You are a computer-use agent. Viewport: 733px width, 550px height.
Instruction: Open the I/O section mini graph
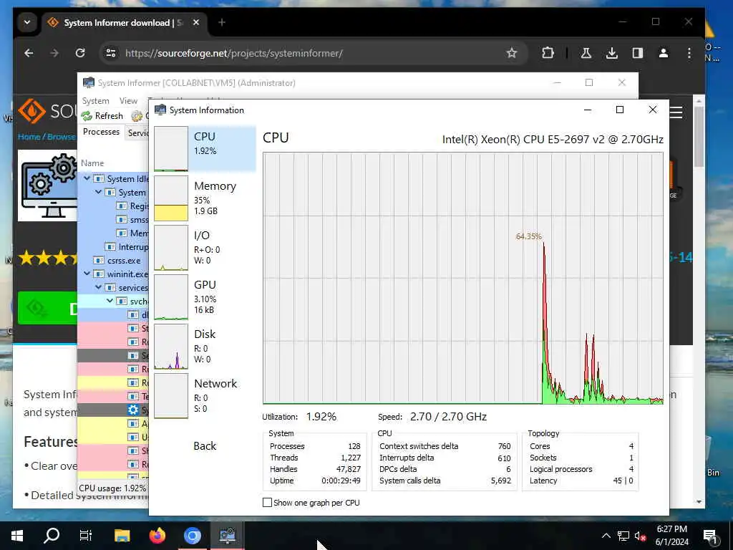(x=171, y=248)
